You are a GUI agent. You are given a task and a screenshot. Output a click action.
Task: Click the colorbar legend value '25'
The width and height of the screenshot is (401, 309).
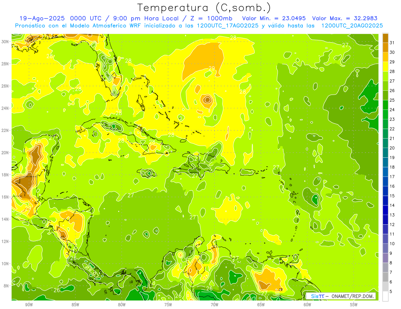tap(393, 100)
